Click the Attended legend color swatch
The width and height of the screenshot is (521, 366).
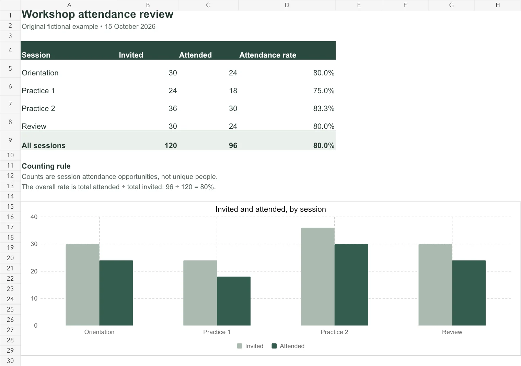274,346
